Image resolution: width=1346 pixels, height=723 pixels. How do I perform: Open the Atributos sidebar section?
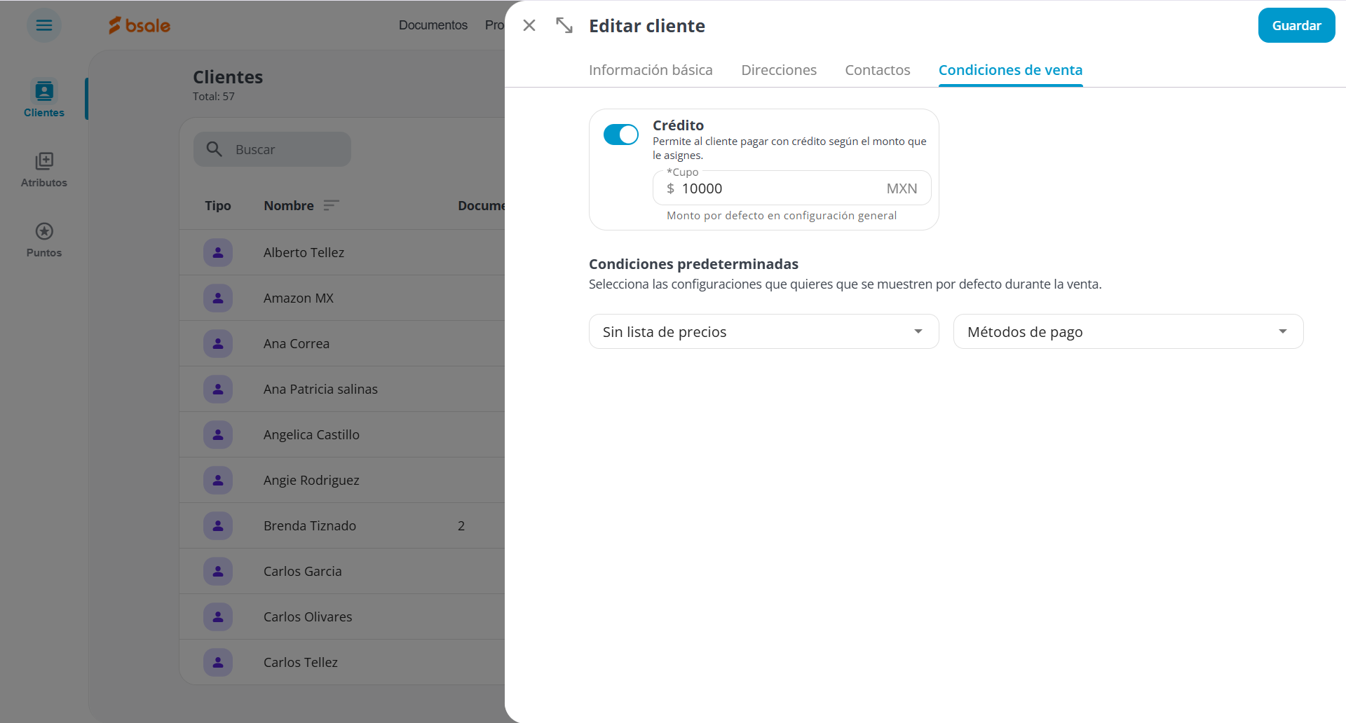pyautogui.click(x=44, y=170)
